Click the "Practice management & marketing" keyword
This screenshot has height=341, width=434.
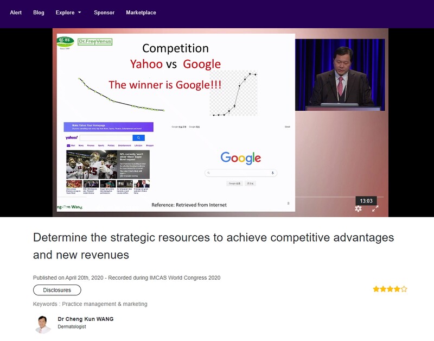pos(105,304)
